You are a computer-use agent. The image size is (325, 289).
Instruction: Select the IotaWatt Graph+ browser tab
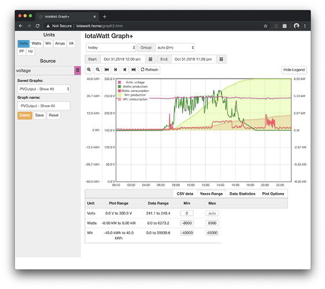click(67, 17)
